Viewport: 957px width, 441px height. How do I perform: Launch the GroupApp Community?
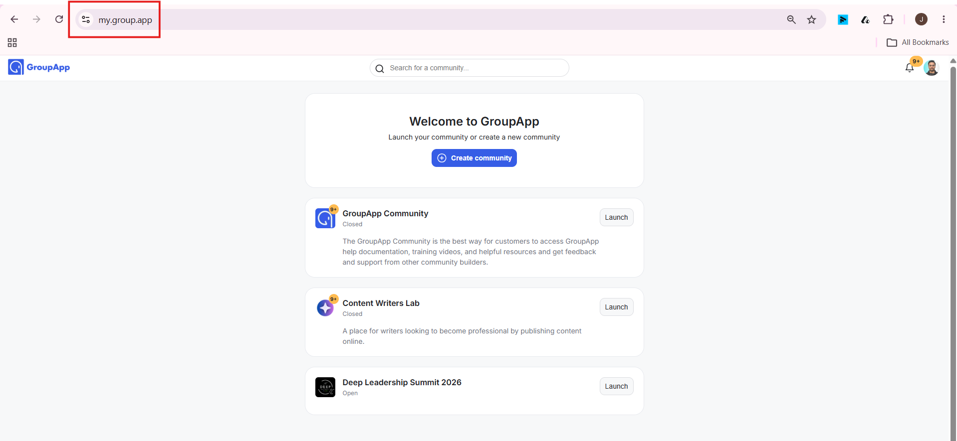(x=616, y=217)
